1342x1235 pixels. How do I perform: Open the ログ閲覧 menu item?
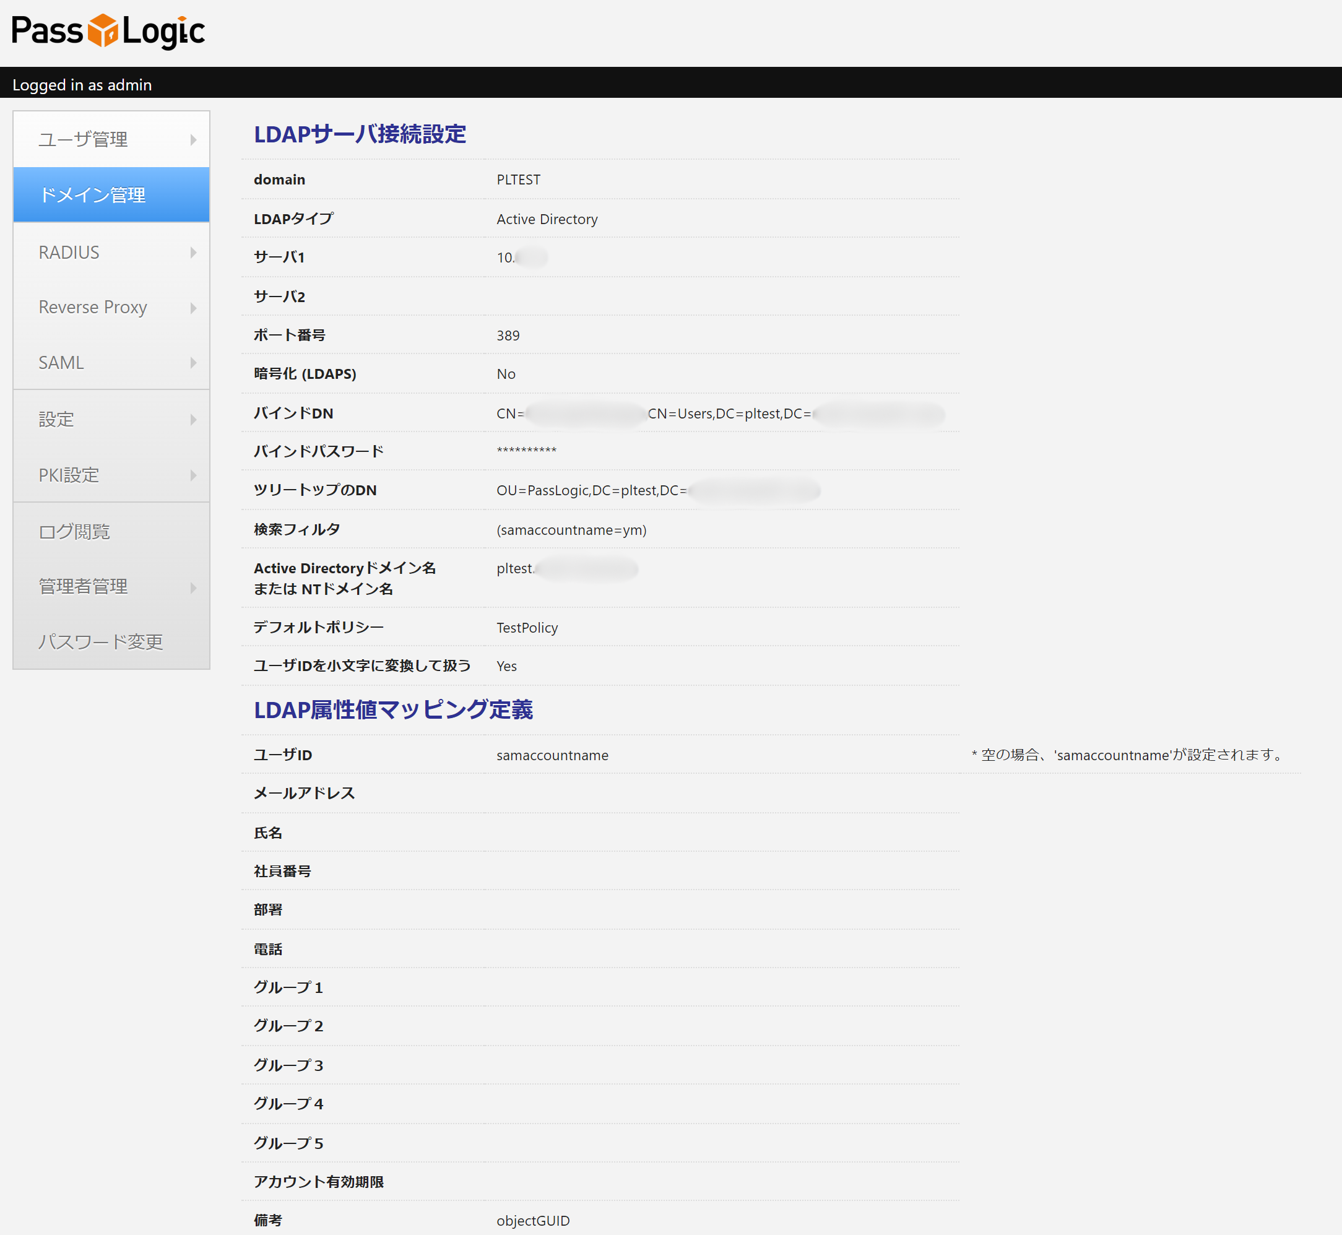point(74,531)
